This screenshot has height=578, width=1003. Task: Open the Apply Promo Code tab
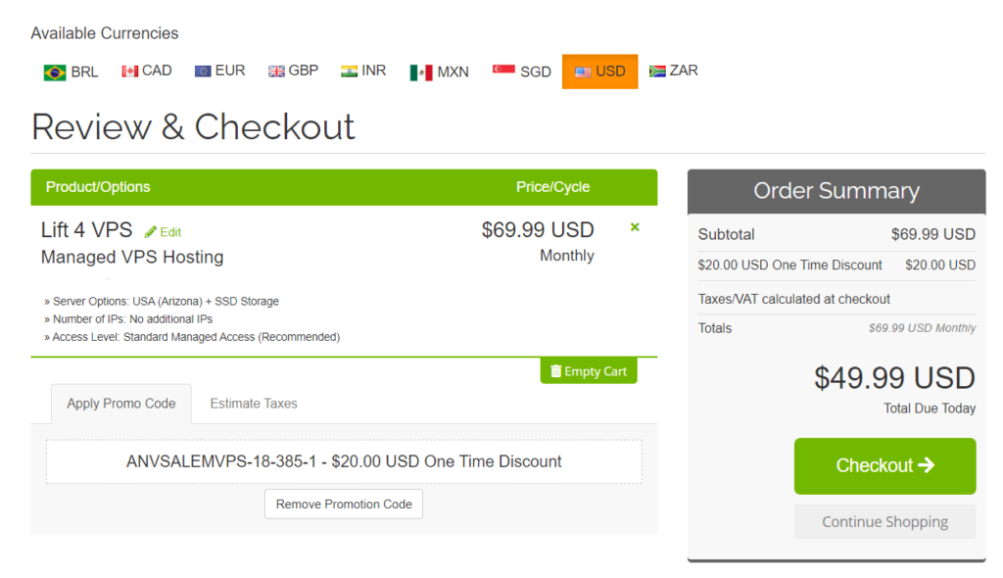[x=121, y=404]
